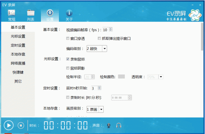This screenshot has height=134, width=205.
Task: Click the 本地存盘： section heading
Action: pyautogui.click(x=52, y=108)
